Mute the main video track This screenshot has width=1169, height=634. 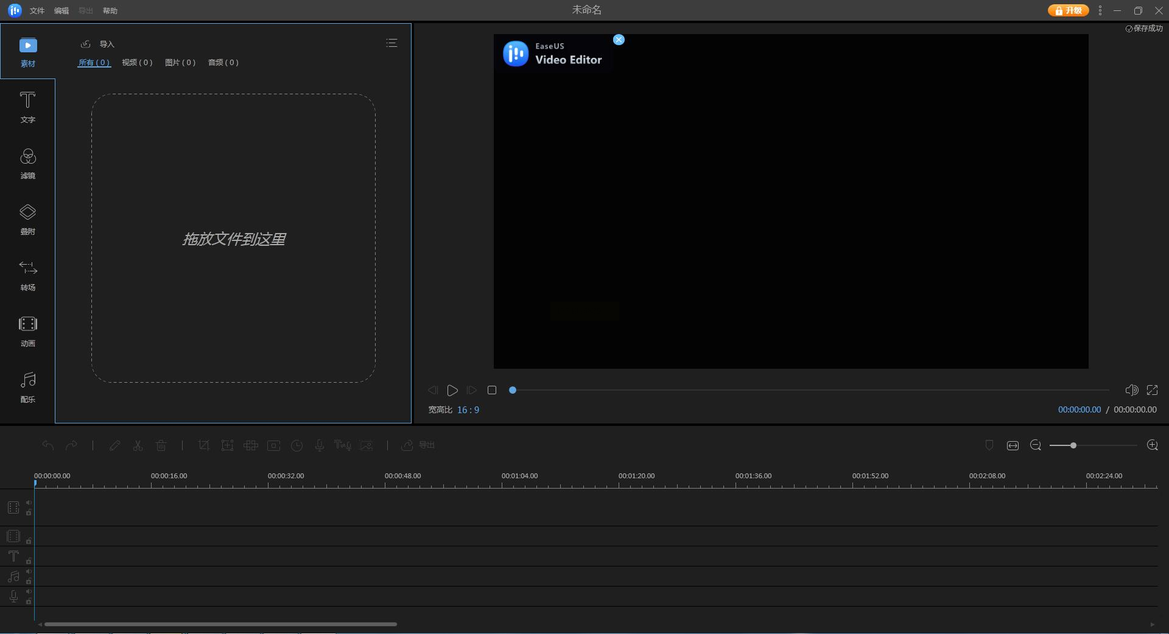pyautogui.click(x=29, y=503)
